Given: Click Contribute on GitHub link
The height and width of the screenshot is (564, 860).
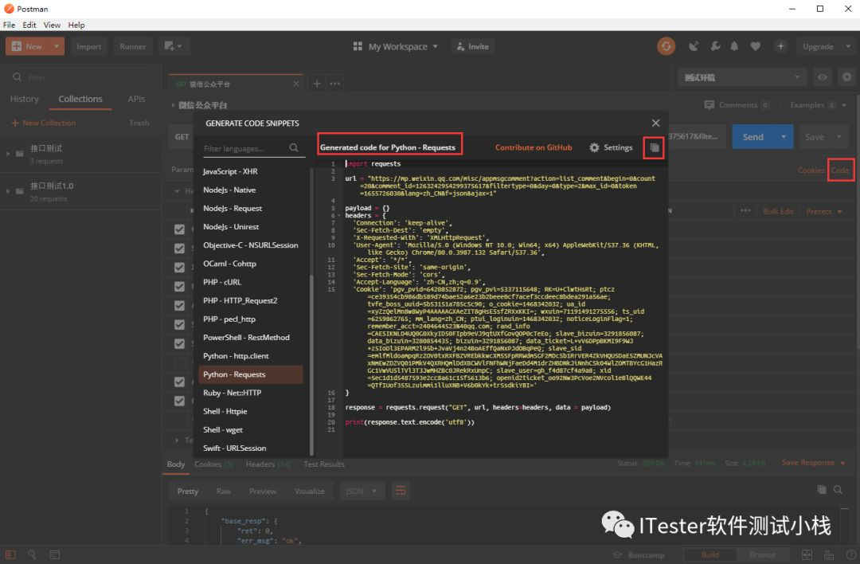Looking at the screenshot, I should (533, 147).
